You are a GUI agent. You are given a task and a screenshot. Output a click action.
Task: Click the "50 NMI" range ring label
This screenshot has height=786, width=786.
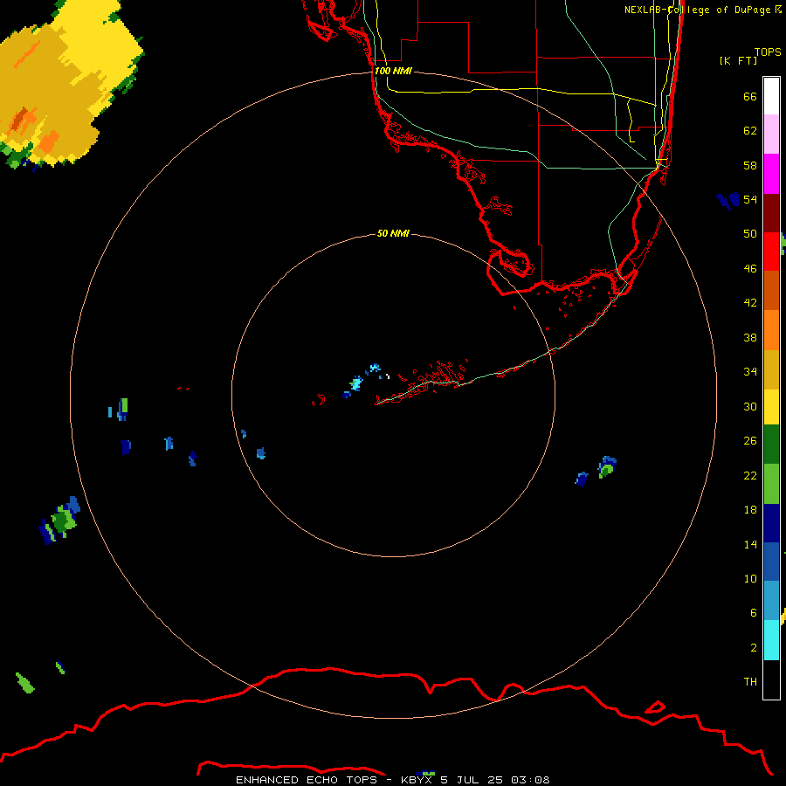393,233
